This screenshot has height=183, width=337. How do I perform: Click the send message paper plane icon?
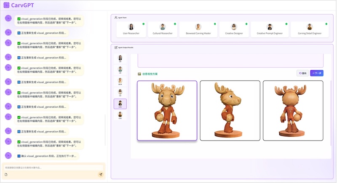(x=101, y=174)
